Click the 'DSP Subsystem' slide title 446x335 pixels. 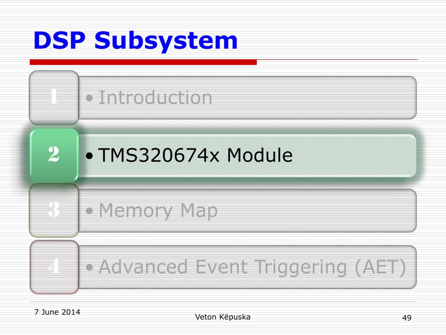click(x=135, y=41)
